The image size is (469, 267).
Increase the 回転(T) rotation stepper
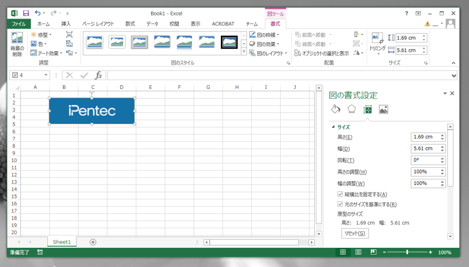(x=442, y=158)
